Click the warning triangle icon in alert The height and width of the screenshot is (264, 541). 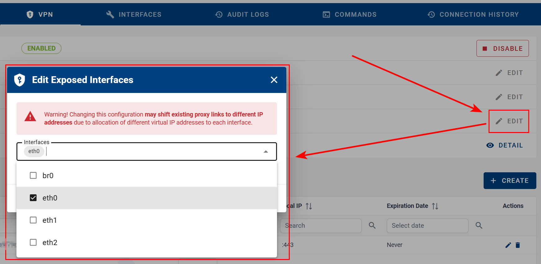(30, 117)
